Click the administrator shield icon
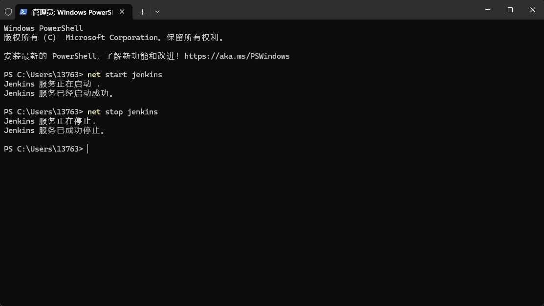This screenshot has width=544, height=306. (8, 12)
